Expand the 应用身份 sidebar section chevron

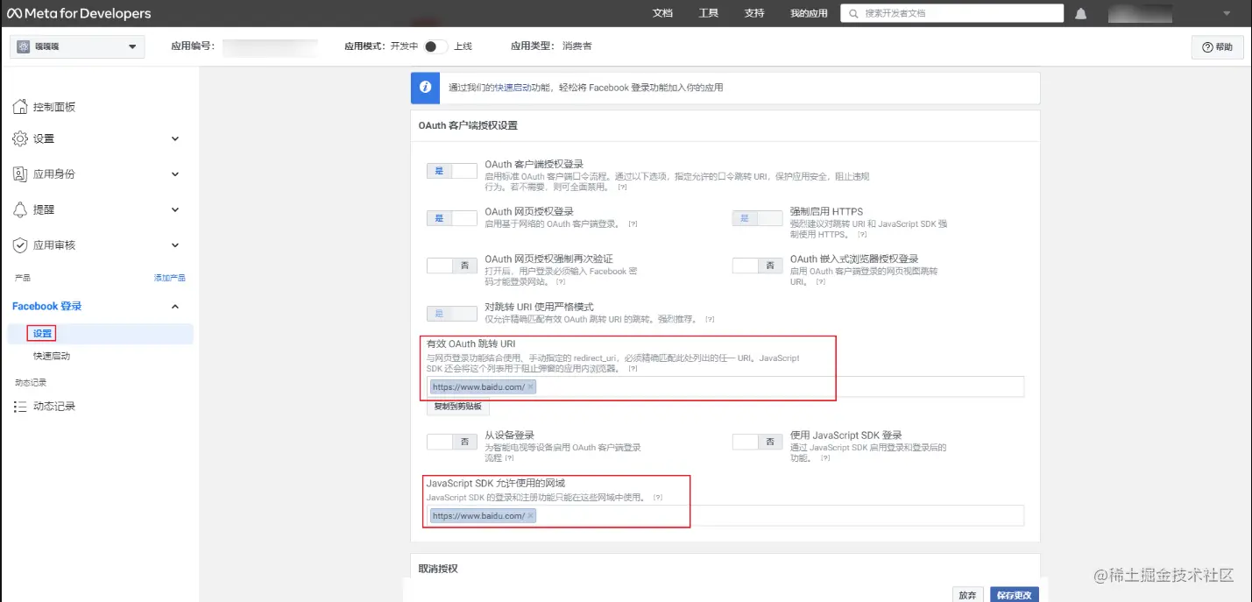point(174,174)
